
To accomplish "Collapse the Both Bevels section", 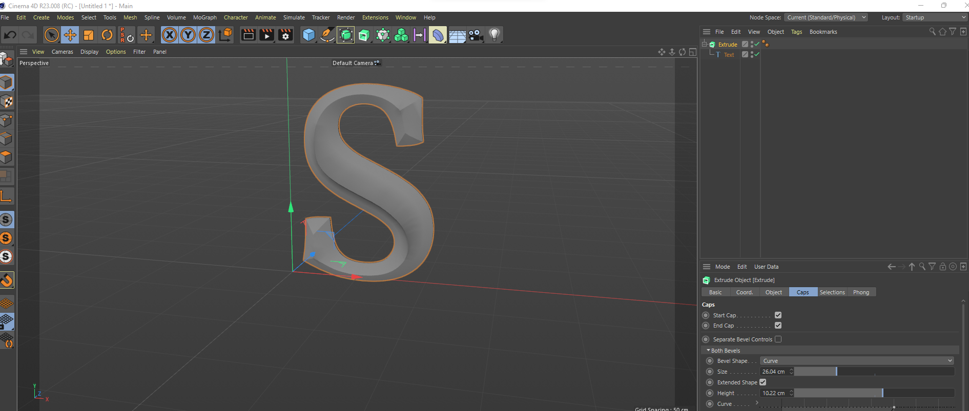I will point(708,351).
